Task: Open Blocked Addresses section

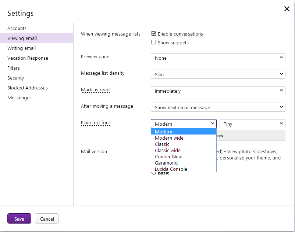Action: 28,88
